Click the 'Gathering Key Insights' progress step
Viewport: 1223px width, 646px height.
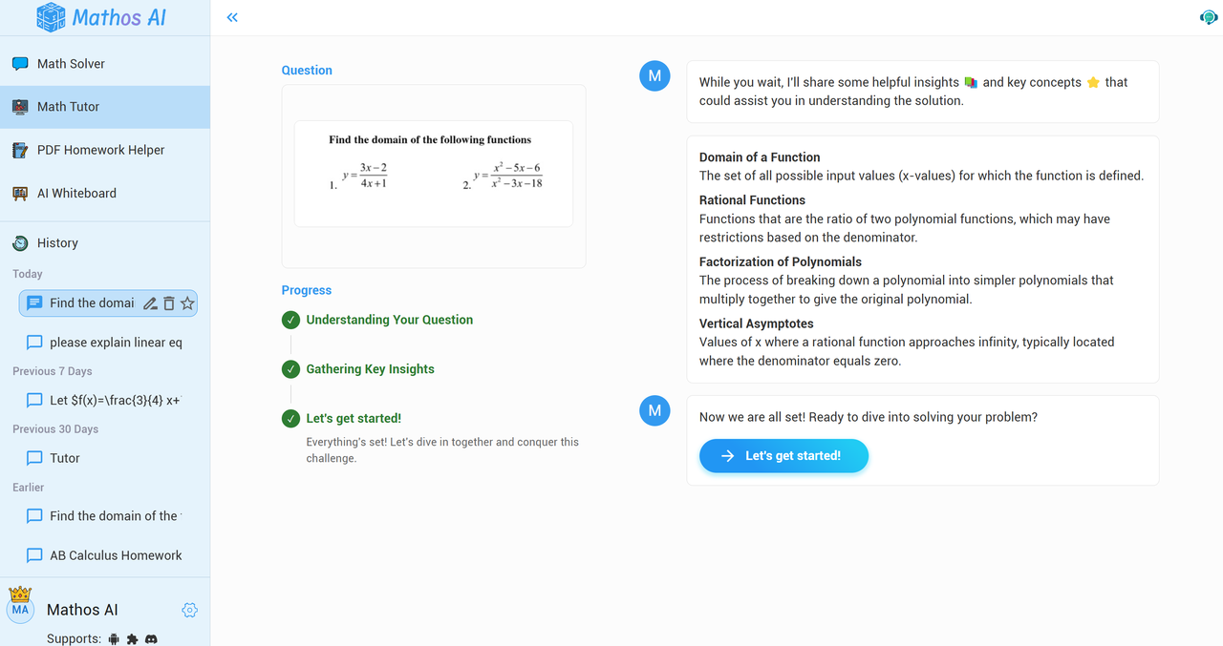[370, 369]
